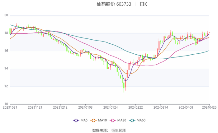Click the teal MA60 legend marker
This screenshot has height=133, width=218.
pyautogui.click(x=132, y=120)
